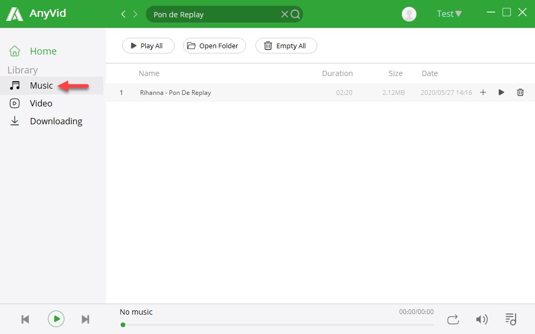Click the No music label
Viewport: 535px width, 334px height.
tap(136, 312)
